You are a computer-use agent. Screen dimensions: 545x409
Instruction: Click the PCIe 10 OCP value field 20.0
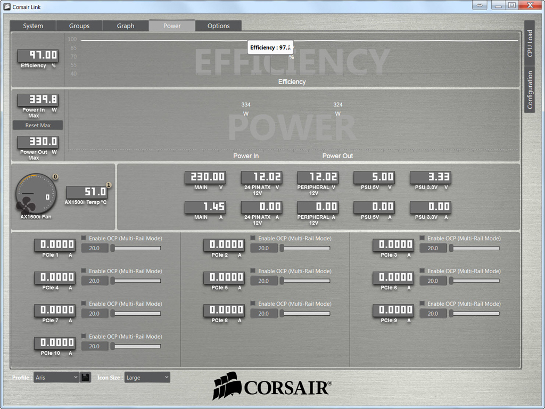tap(95, 346)
